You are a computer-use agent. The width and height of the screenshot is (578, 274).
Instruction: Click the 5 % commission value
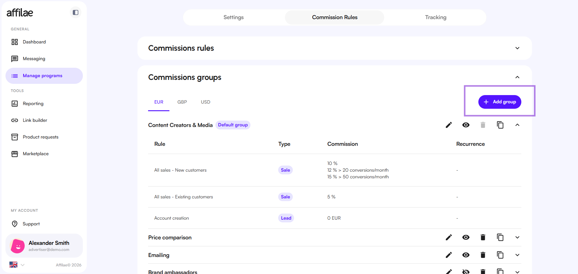(331, 197)
